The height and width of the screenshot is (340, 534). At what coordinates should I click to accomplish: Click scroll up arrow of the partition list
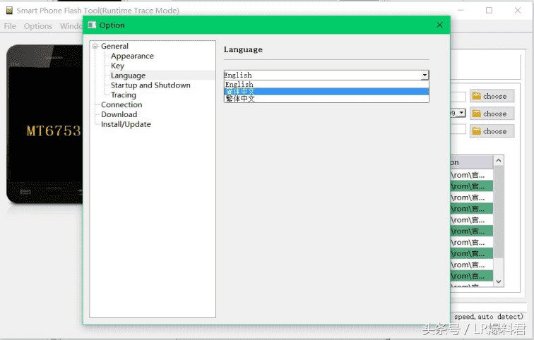[x=499, y=161]
